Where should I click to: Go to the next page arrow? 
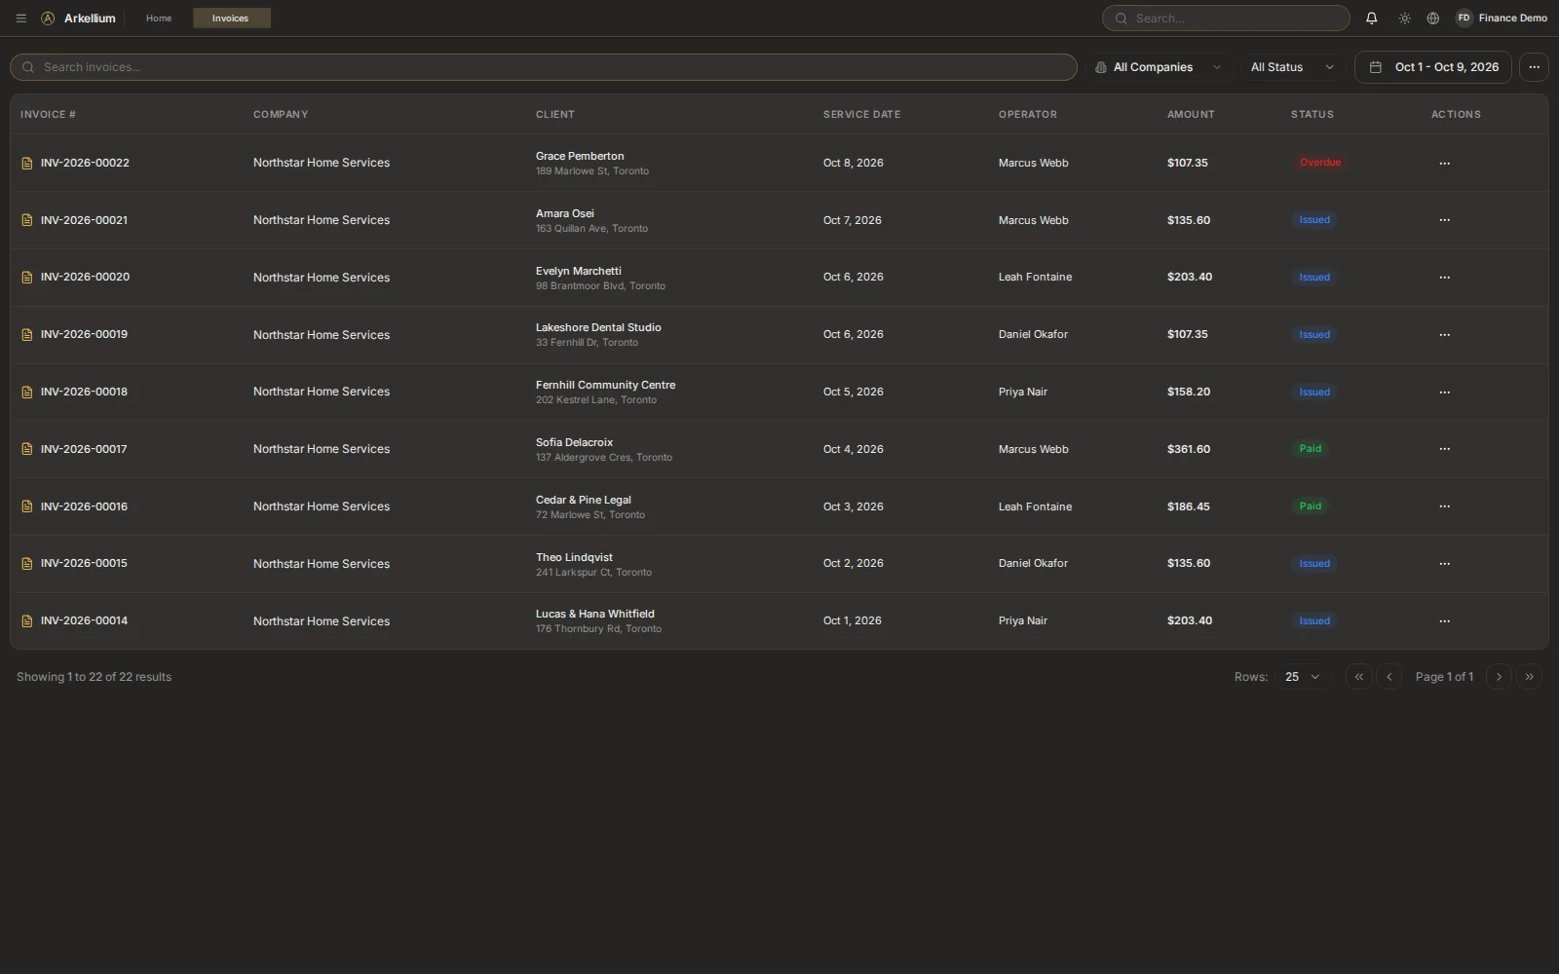pos(1499,677)
